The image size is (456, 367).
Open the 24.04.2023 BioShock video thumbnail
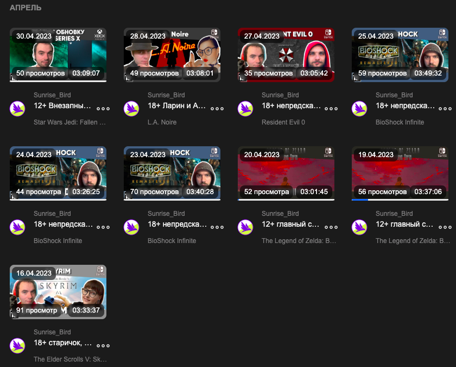(58, 173)
